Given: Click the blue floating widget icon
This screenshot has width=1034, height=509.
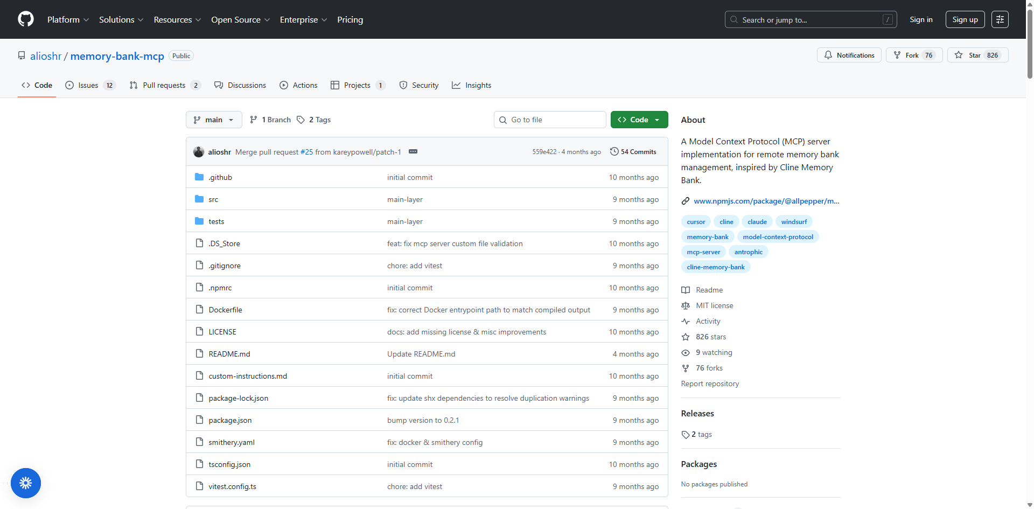Looking at the screenshot, I should 26,483.
